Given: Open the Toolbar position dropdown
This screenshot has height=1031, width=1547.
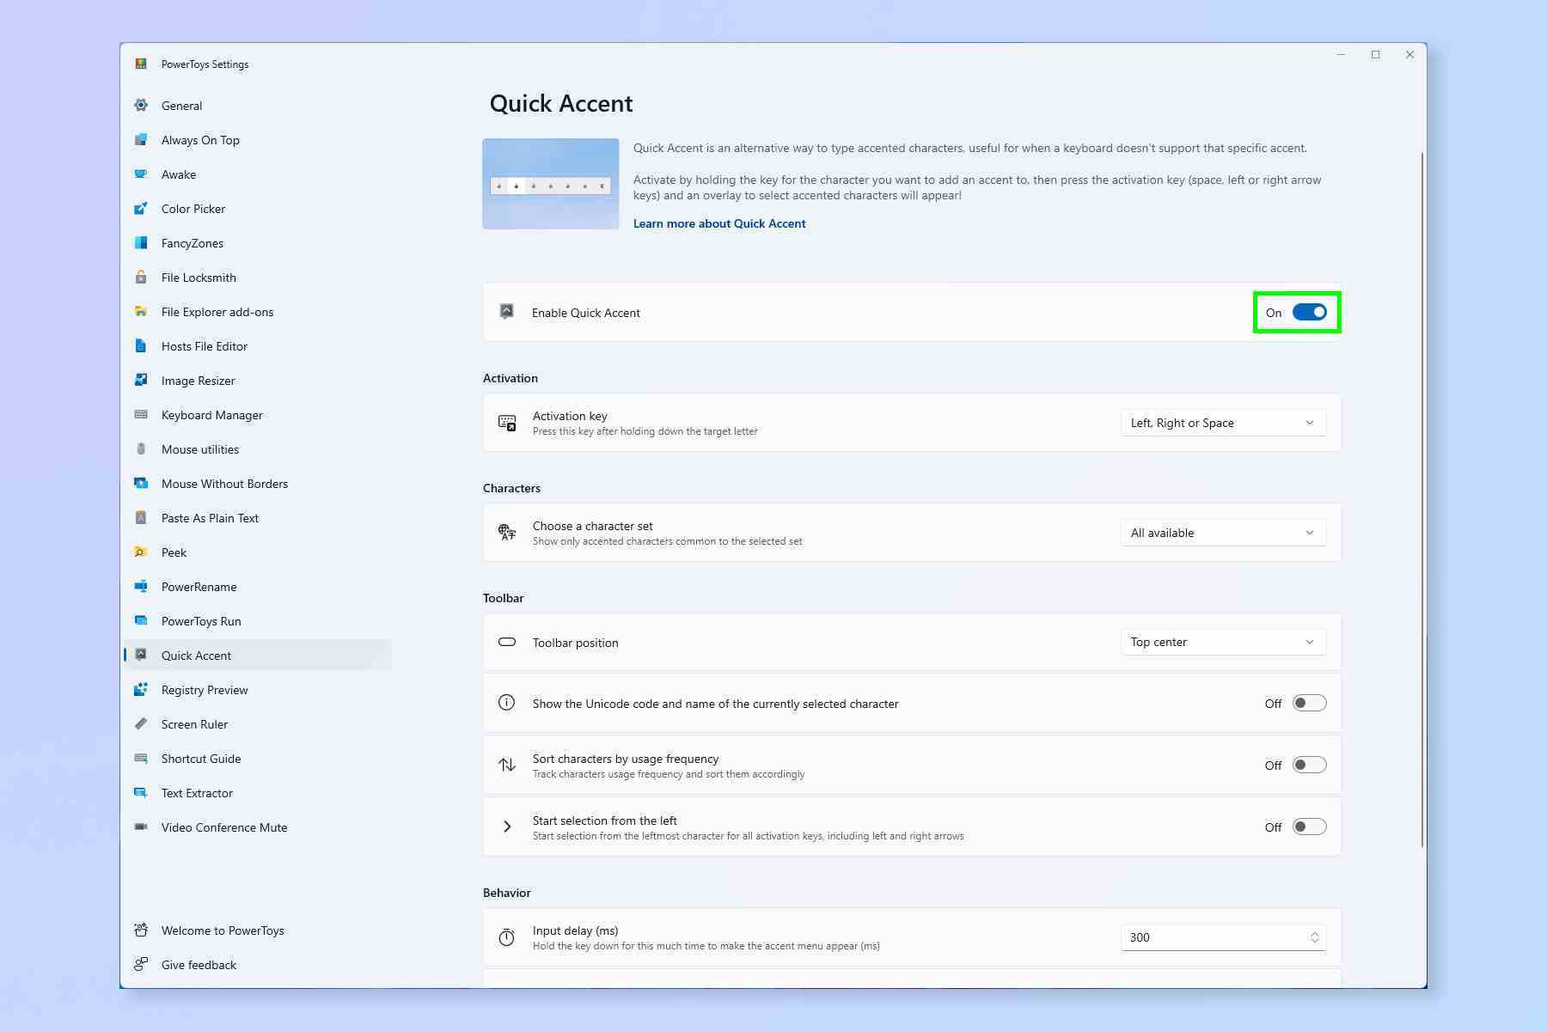Looking at the screenshot, I should (1223, 642).
